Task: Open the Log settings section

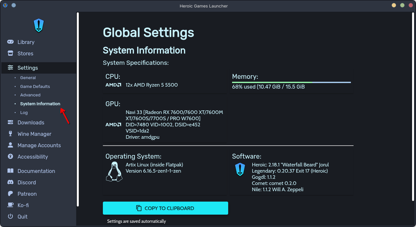Action: (x=24, y=113)
